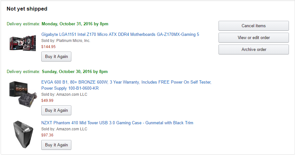Click Amazon.com LLC seller under EVGA item

coord(72,94)
